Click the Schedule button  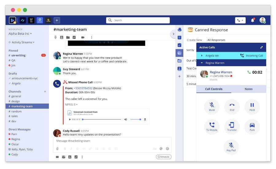163,157
